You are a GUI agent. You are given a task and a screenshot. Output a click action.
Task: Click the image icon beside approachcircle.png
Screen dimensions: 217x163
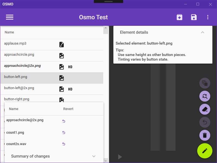click(62, 56)
